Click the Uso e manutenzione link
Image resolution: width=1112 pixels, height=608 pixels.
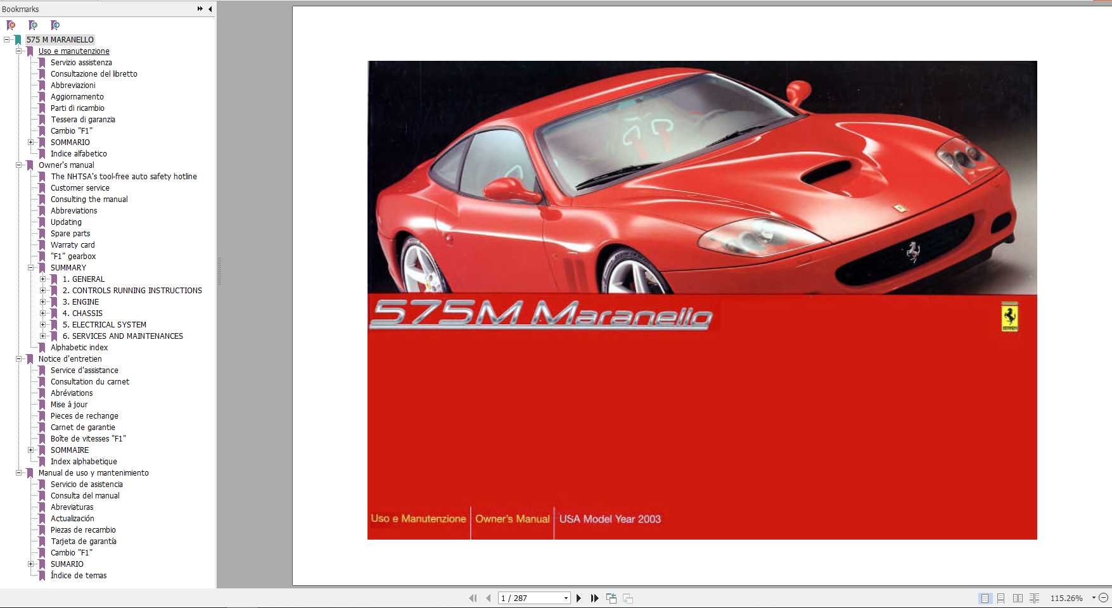point(73,51)
